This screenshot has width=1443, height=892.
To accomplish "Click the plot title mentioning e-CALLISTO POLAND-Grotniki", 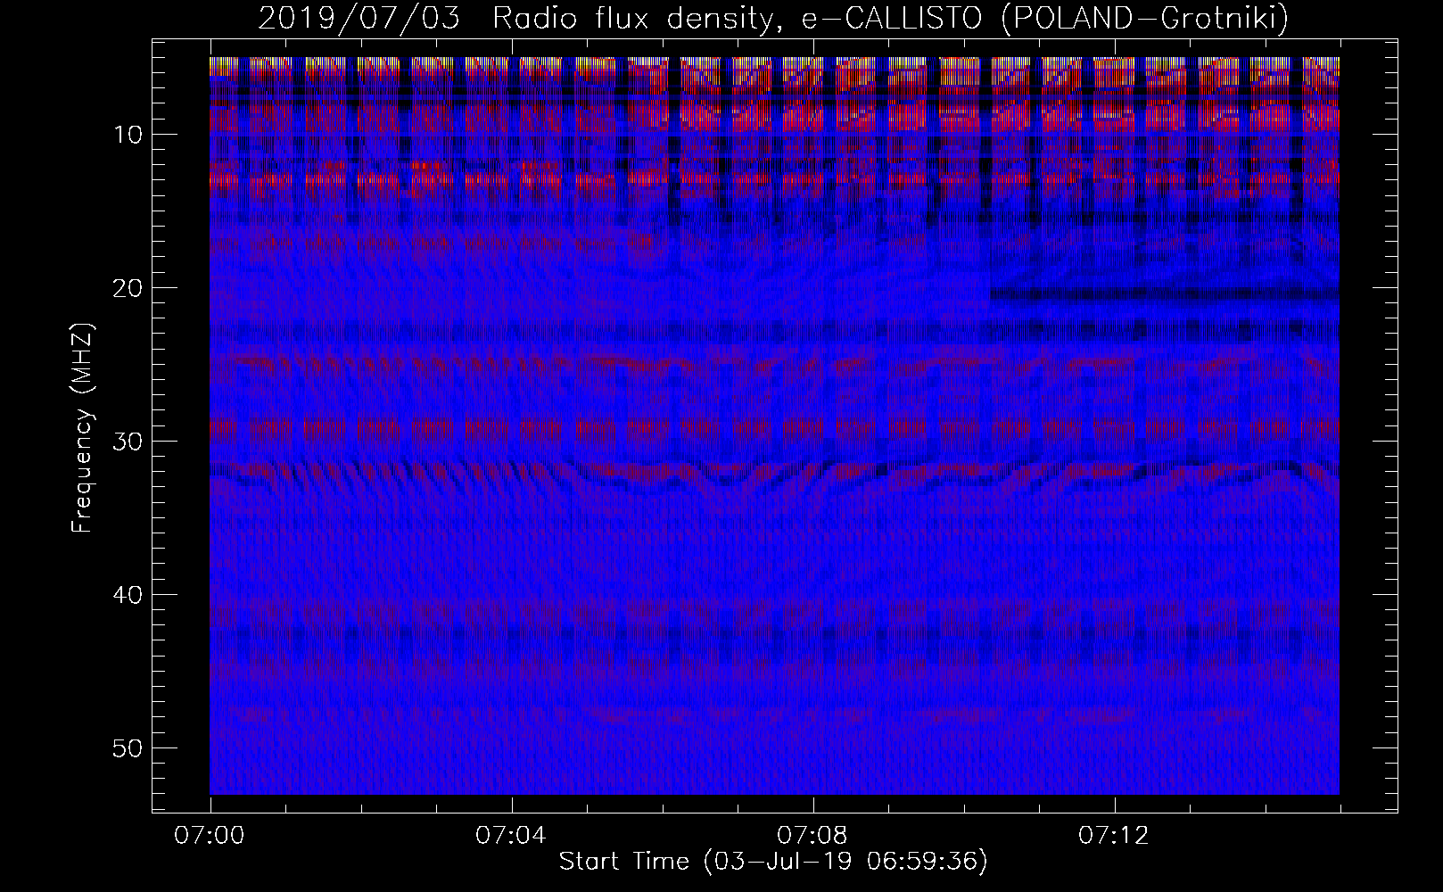I will pos(773,19).
